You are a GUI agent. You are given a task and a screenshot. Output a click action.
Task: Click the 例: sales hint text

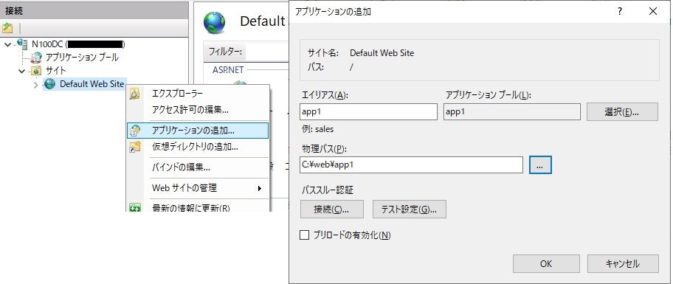coord(318,129)
